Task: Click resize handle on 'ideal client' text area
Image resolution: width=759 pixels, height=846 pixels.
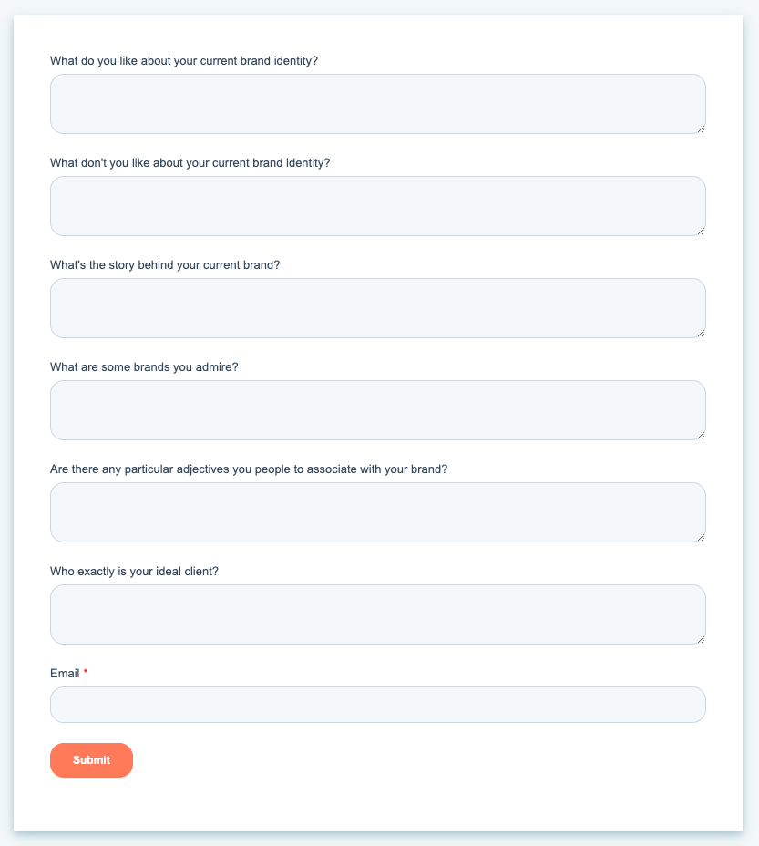Action: 701,639
